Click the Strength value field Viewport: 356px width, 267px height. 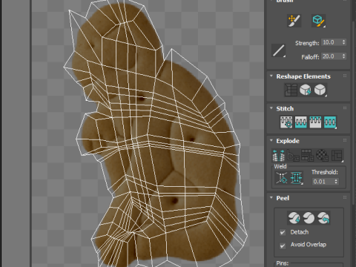click(x=332, y=42)
